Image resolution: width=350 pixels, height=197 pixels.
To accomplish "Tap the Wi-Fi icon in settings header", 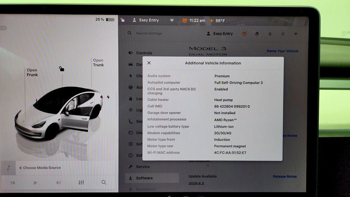I will (295, 34).
